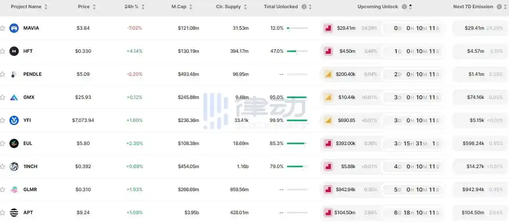Click the HFT token logo icon
This screenshot has height=222, width=509.
pyautogui.click(x=14, y=51)
